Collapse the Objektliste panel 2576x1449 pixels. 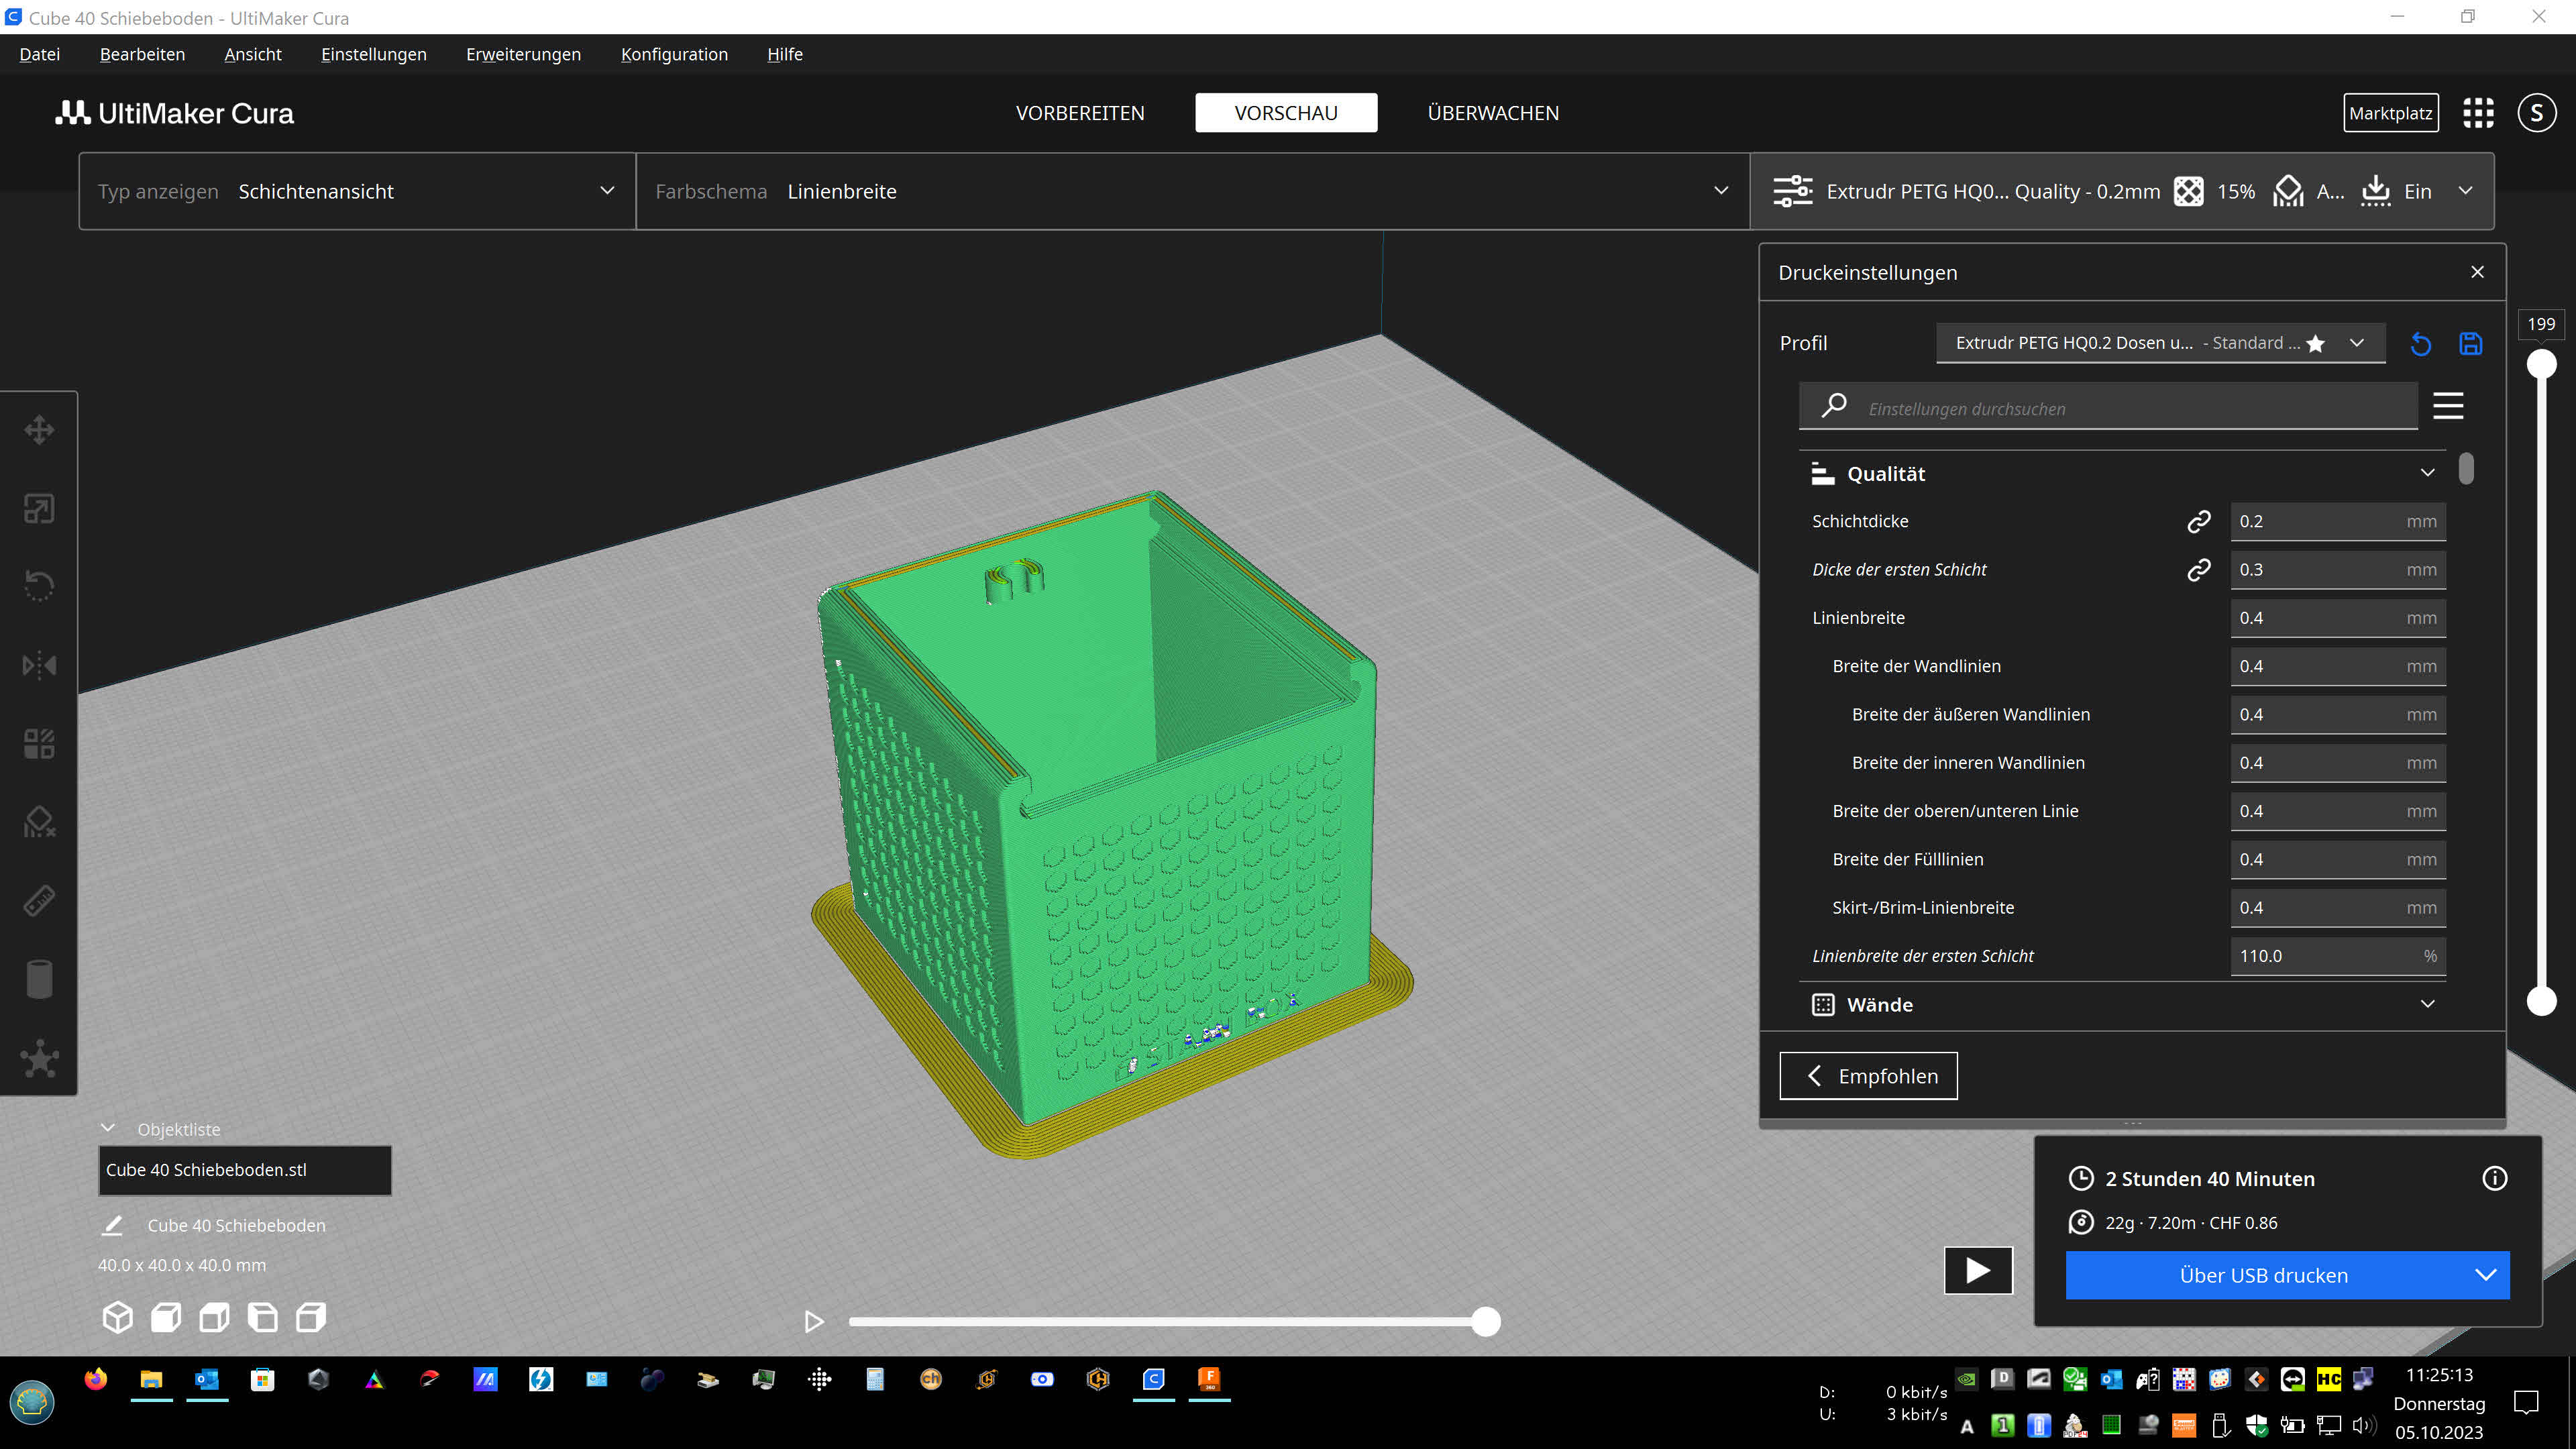pos(108,1128)
